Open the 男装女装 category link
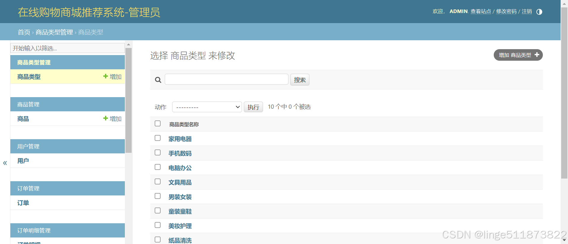The height and width of the screenshot is (244, 568). [x=180, y=197]
